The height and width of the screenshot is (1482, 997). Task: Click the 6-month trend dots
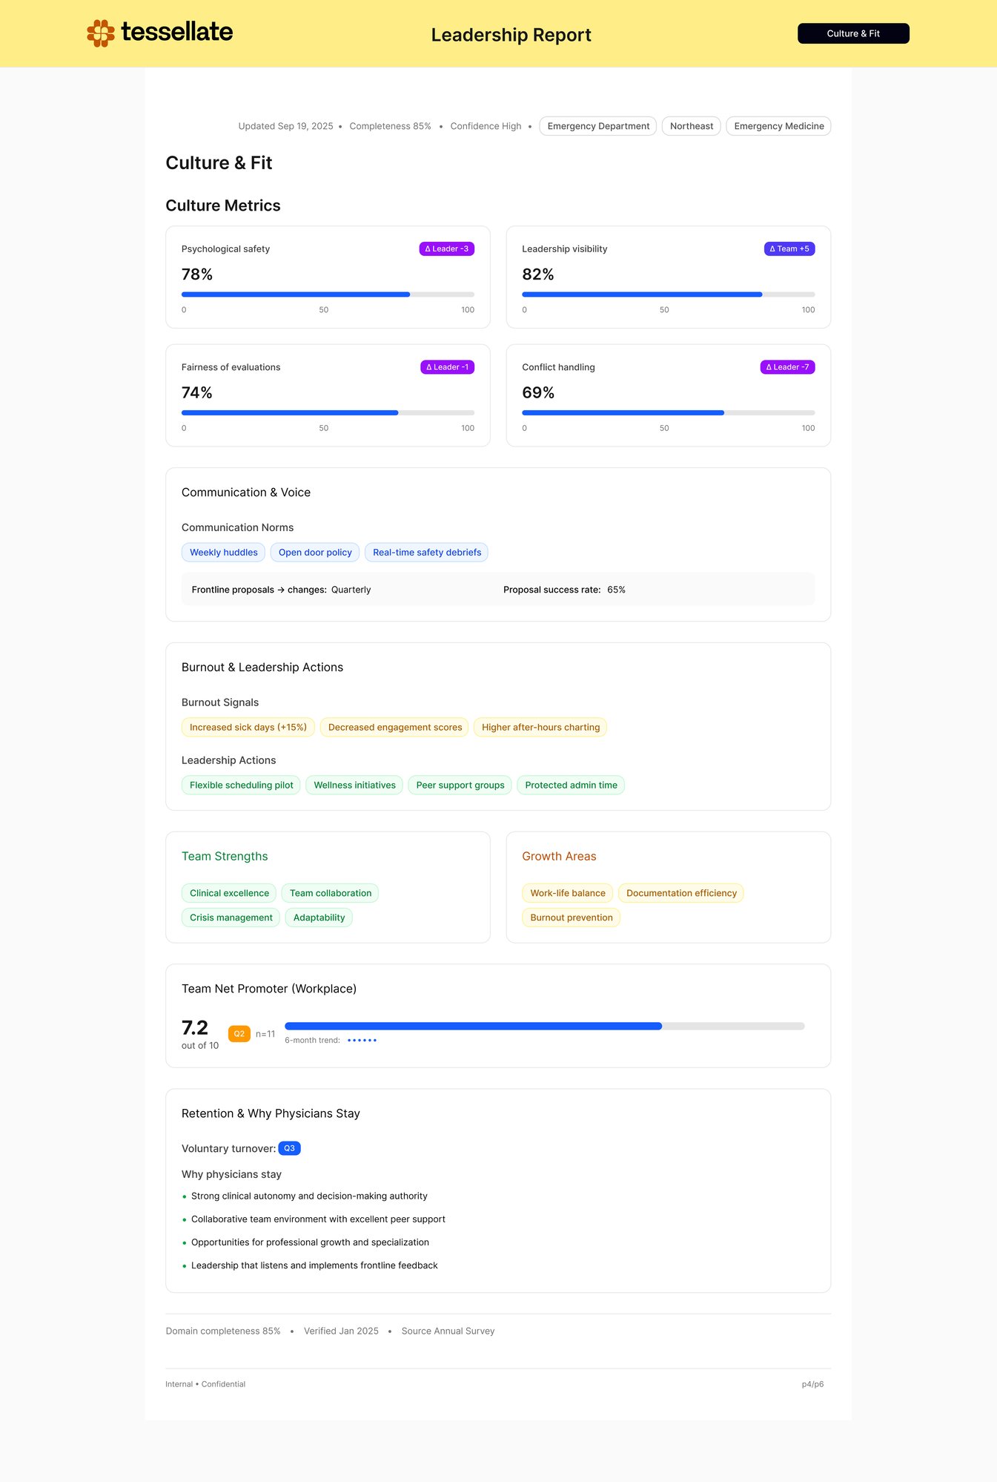click(362, 1041)
